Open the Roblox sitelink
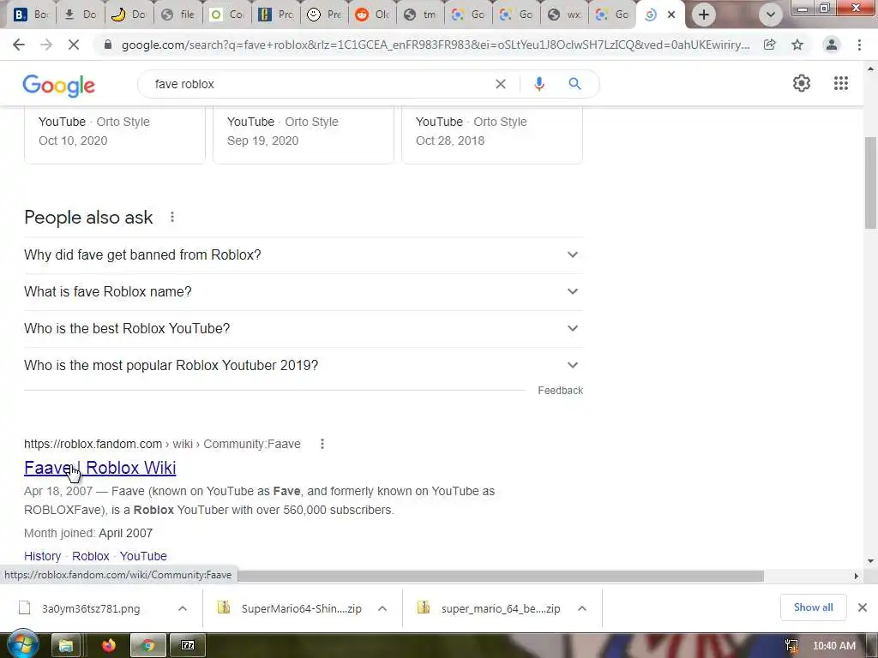This screenshot has height=658, width=878. coord(91,556)
